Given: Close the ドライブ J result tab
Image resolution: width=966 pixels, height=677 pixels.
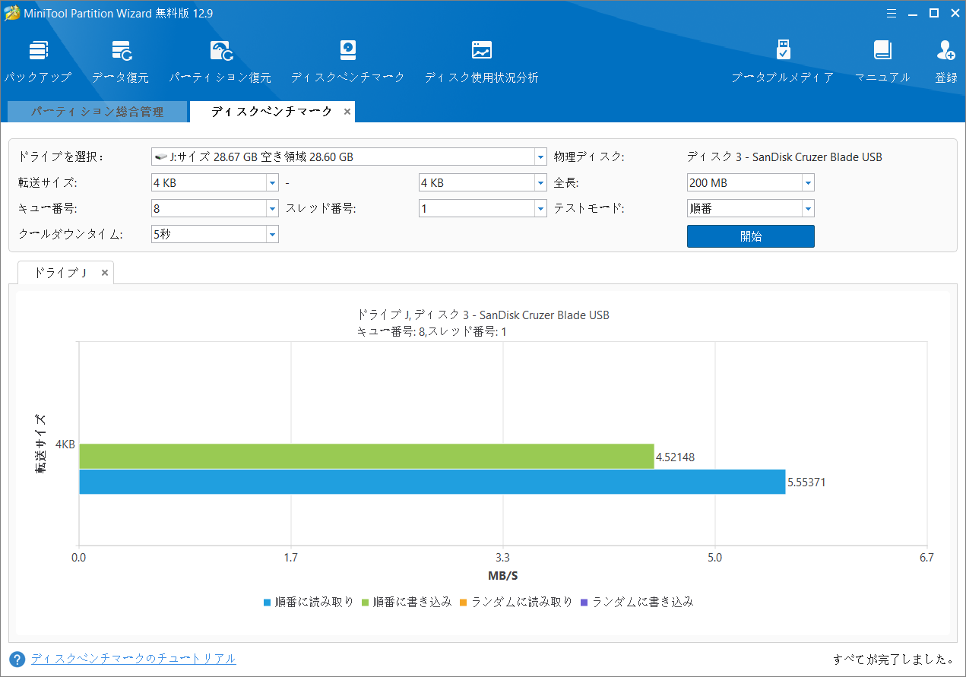Looking at the screenshot, I should coord(105,273).
